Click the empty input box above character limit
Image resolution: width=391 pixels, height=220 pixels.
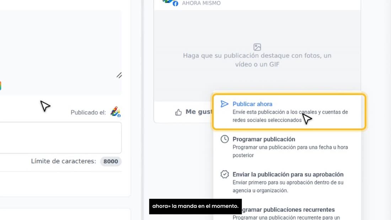click(x=60, y=138)
